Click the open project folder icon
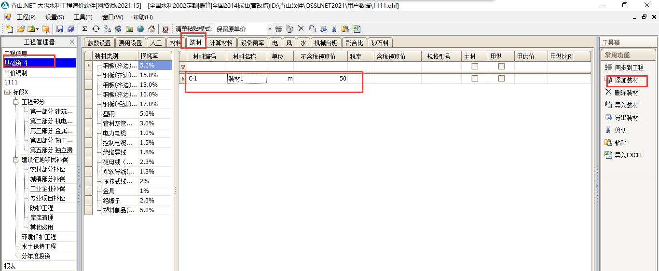Image resolution: width=659 pixels, height=271 pixels. 21,29
